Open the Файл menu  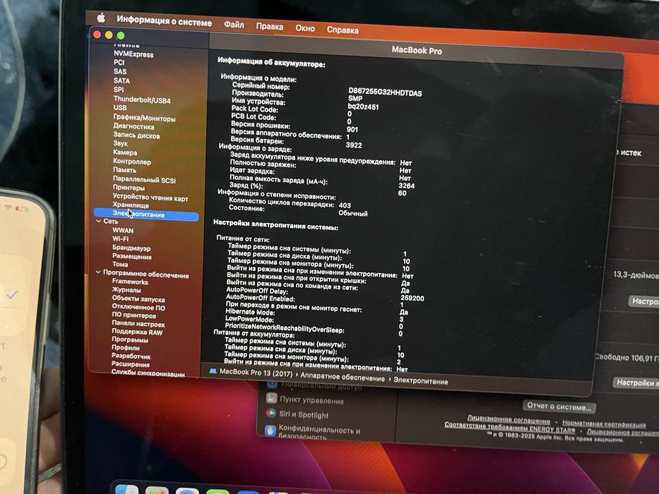(x=234, y=25)
